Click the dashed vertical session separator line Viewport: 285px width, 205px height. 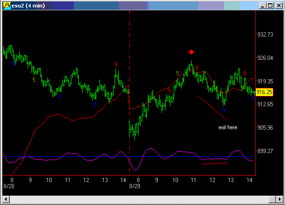[x=129, y=47]
